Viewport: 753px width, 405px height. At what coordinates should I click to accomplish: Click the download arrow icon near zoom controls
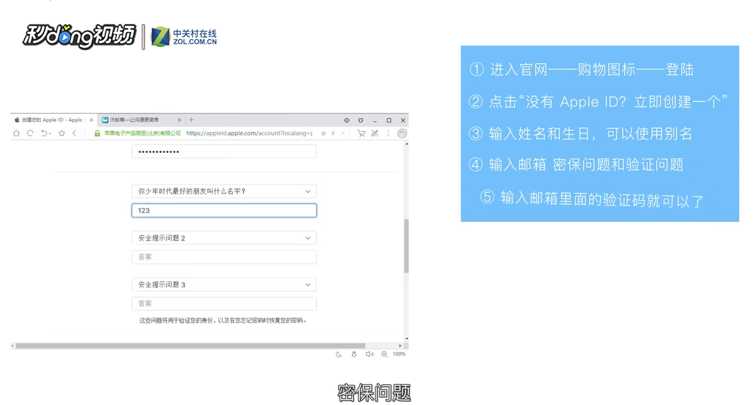354,354
